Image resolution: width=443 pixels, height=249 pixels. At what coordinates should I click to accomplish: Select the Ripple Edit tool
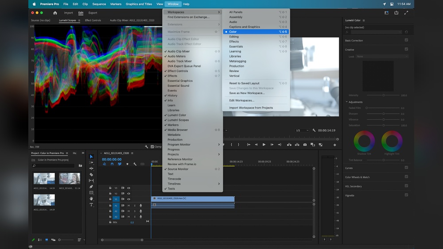tap(91, 169)
